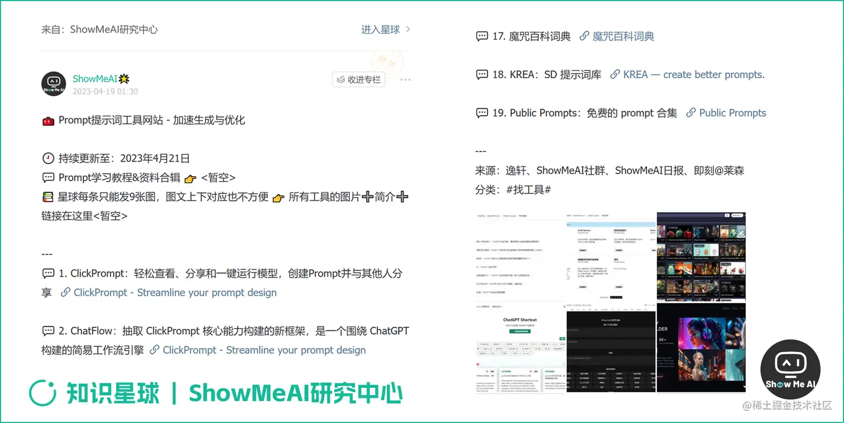Open dark form interface thumbnail
The height and width of the screenshot is (423, 844).
(611, 348)
